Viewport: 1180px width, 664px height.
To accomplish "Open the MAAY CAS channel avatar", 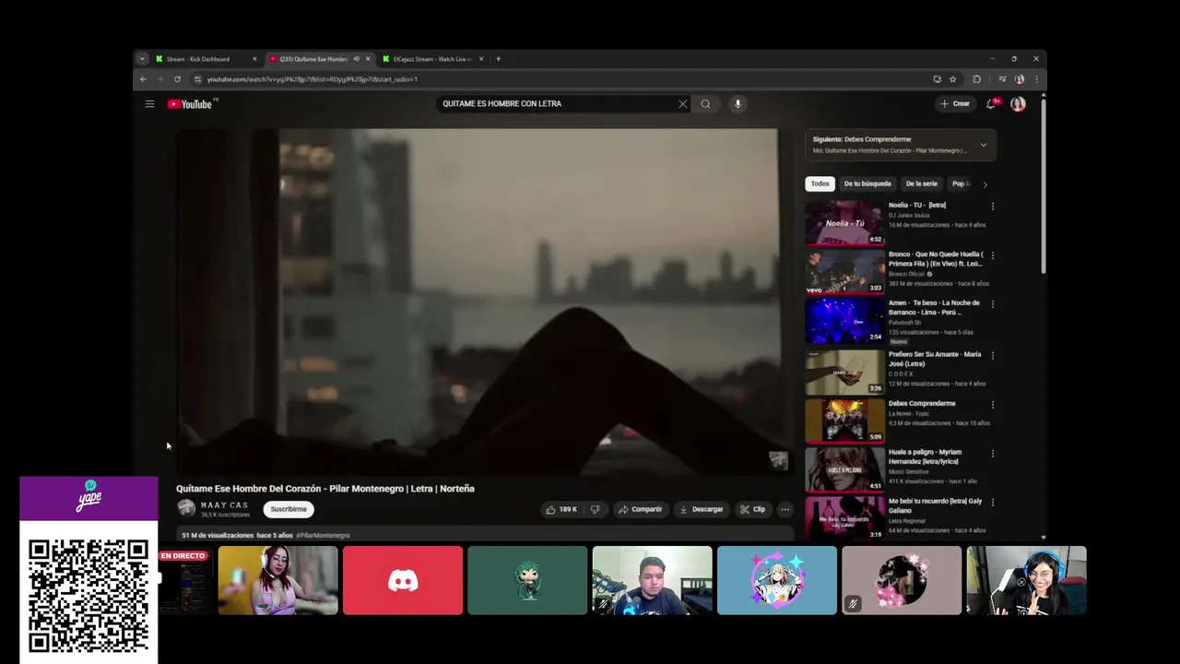I will (186, 508).
